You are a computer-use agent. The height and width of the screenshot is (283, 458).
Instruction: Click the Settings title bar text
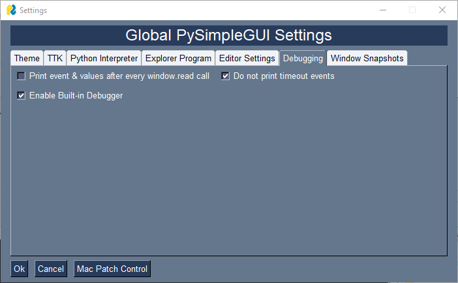[33, 10]
